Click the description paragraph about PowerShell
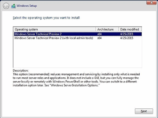The image size is (158, 118). [76, 80]
